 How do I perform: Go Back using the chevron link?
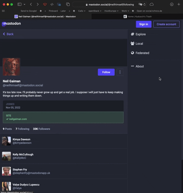8,34
